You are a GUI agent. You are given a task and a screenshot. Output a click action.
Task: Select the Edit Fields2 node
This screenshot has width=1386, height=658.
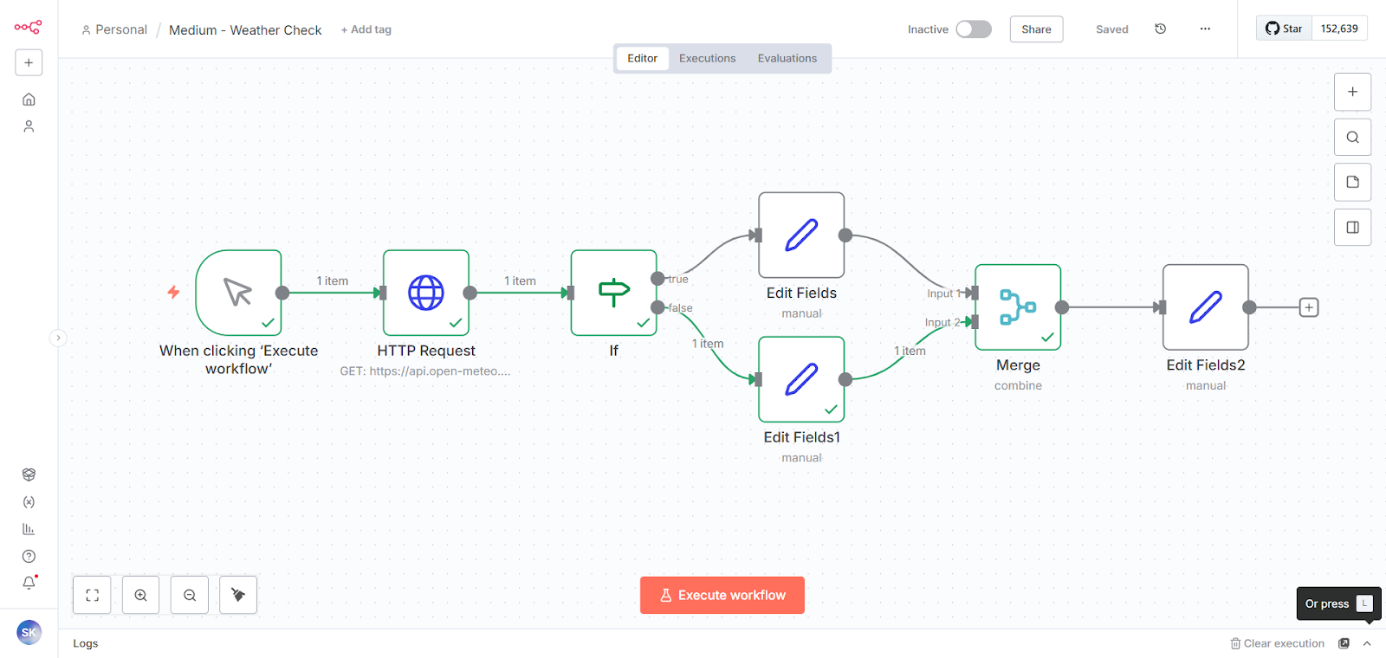pyautogui.click(x=1206, y=307)
